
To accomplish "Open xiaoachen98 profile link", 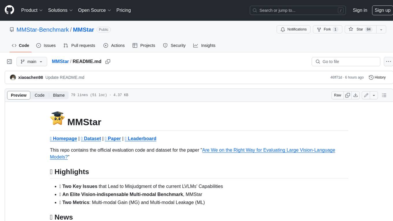I will click(31, 78).
